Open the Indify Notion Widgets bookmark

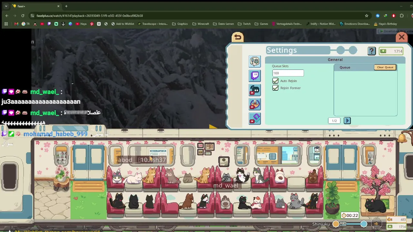[x=320, y=24]
